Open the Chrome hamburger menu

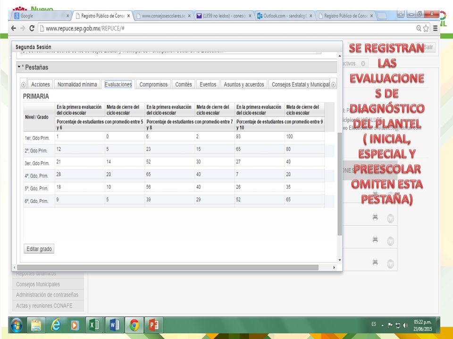click(x=435, y=28)
